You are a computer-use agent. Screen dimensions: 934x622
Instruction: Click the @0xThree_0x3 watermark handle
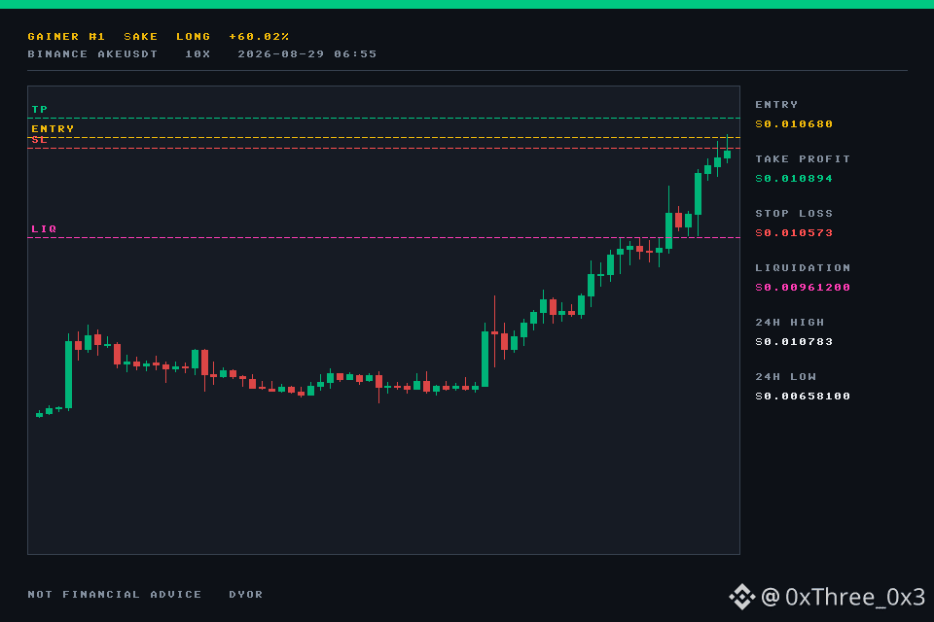pyautogui.click(x=843, y=597)
